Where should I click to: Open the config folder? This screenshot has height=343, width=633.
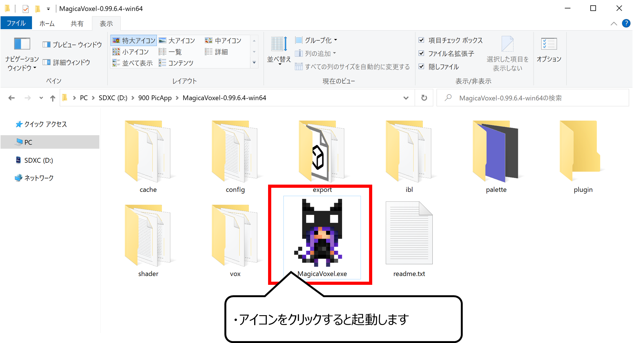tap(235, 156)
